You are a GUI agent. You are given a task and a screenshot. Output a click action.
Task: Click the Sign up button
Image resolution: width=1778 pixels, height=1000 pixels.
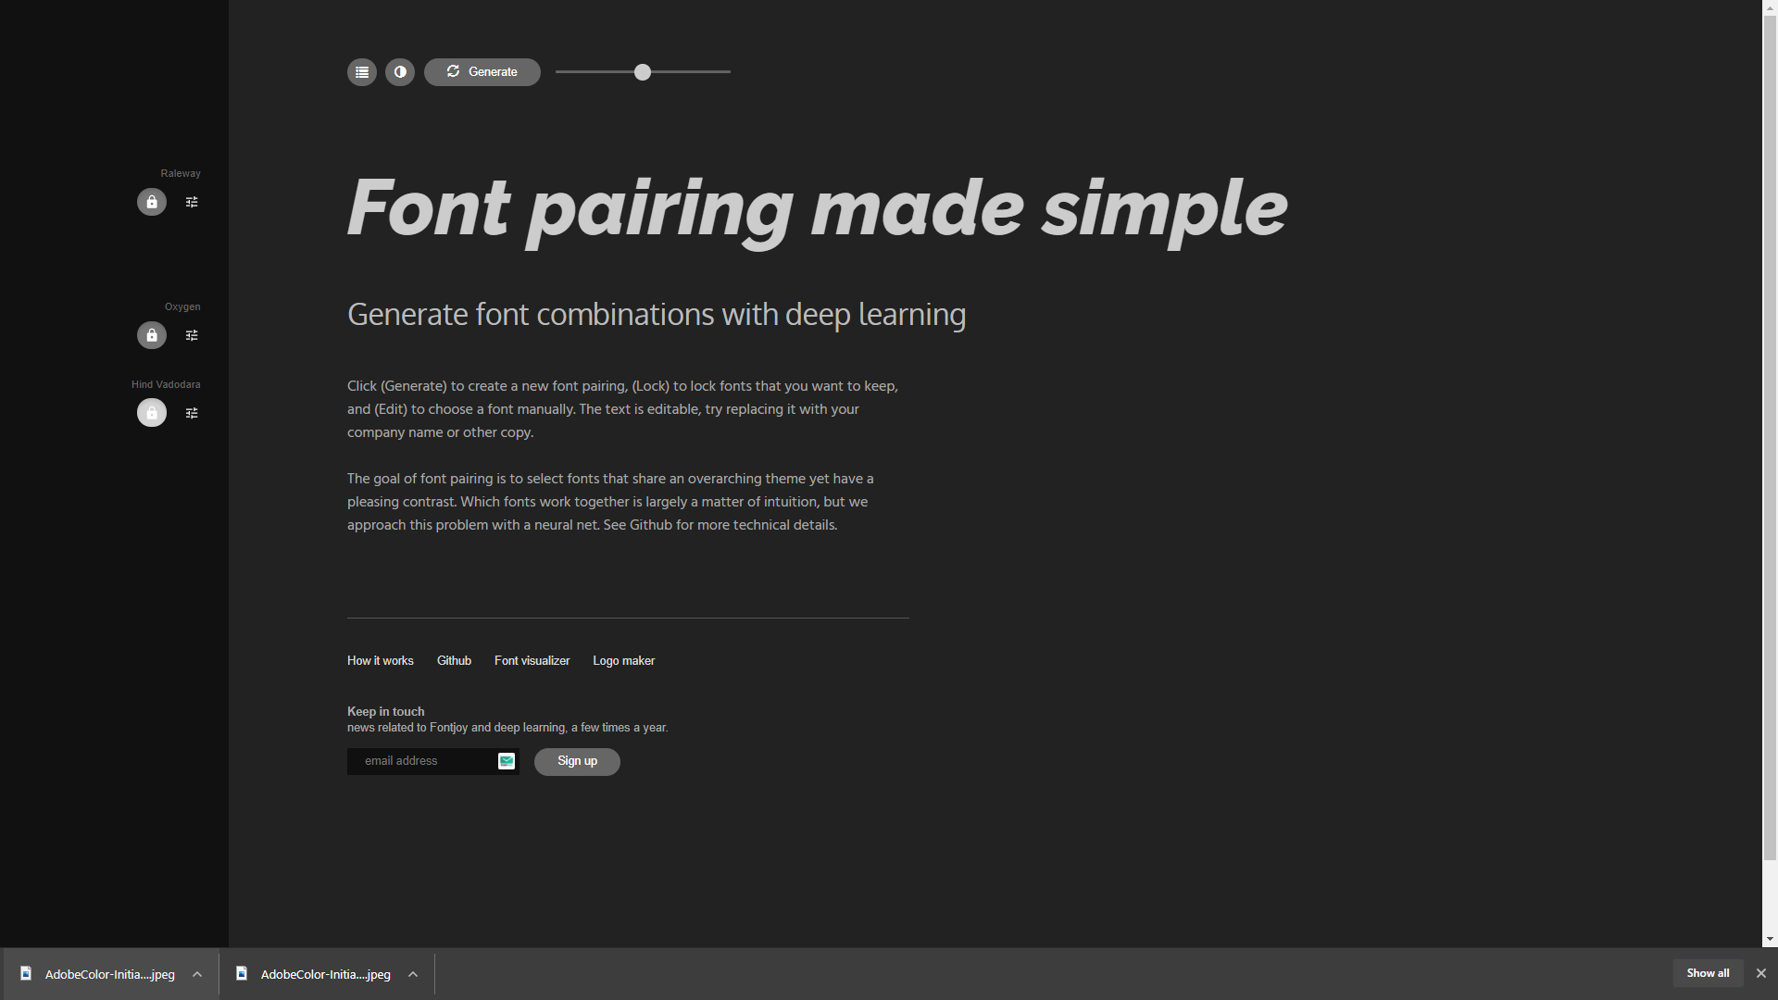[x=576, y=762]
